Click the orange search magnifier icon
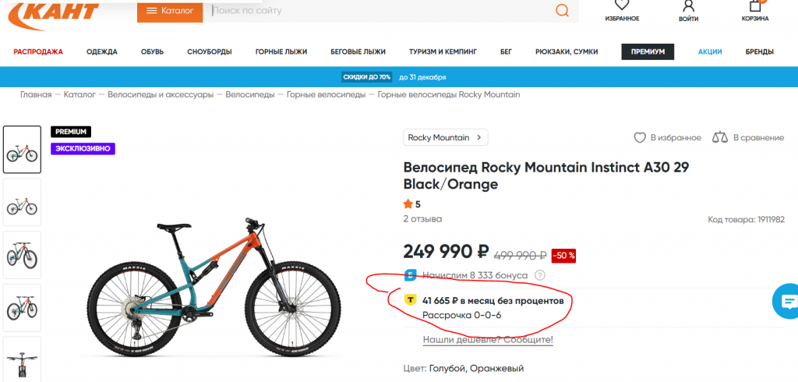 [x=562, y=10]
